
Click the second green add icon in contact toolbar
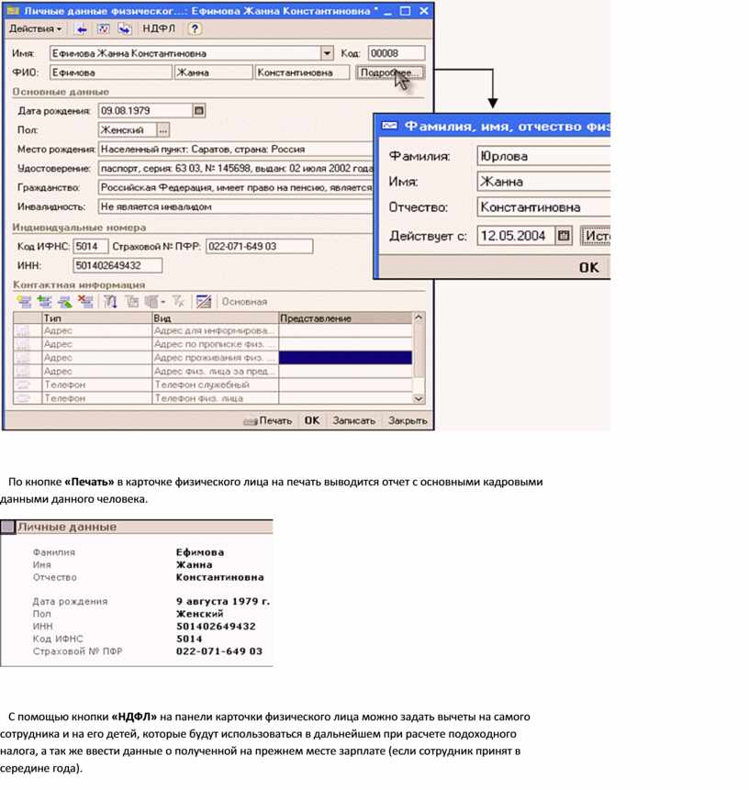(44, 302)
